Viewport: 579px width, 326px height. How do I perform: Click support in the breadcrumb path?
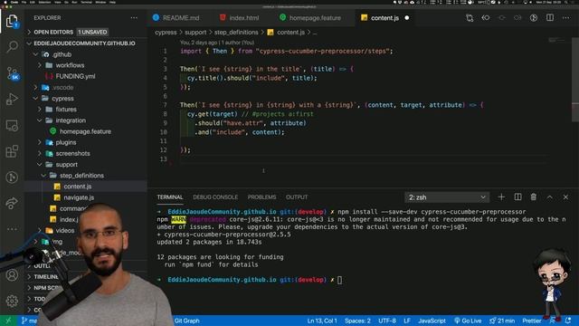(x=195, y=33)
